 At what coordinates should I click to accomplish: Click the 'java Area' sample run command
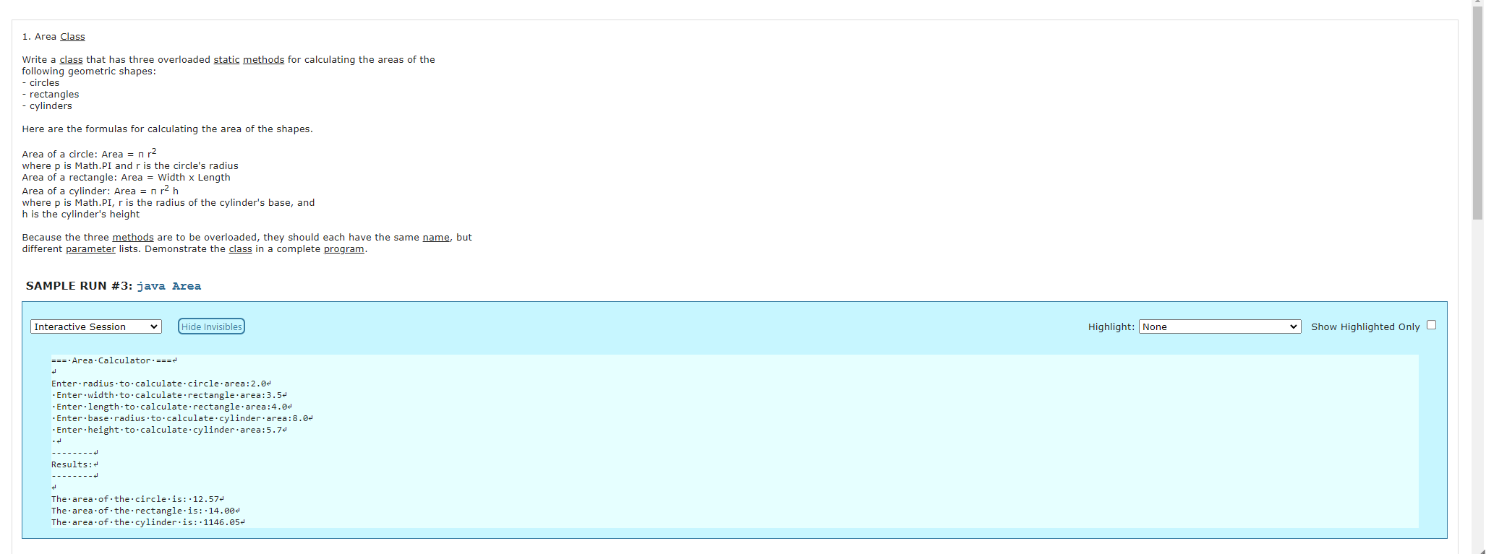(168, 286)
